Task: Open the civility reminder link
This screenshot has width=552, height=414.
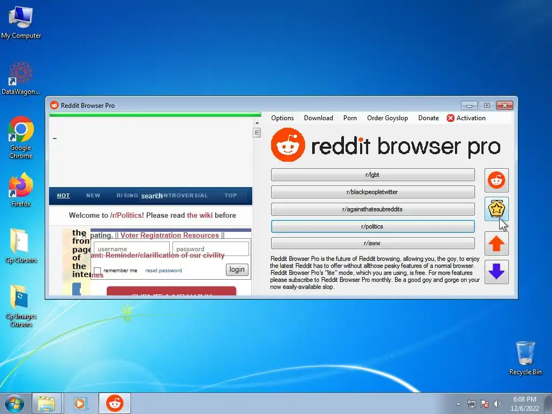Action: click(158, 255)
